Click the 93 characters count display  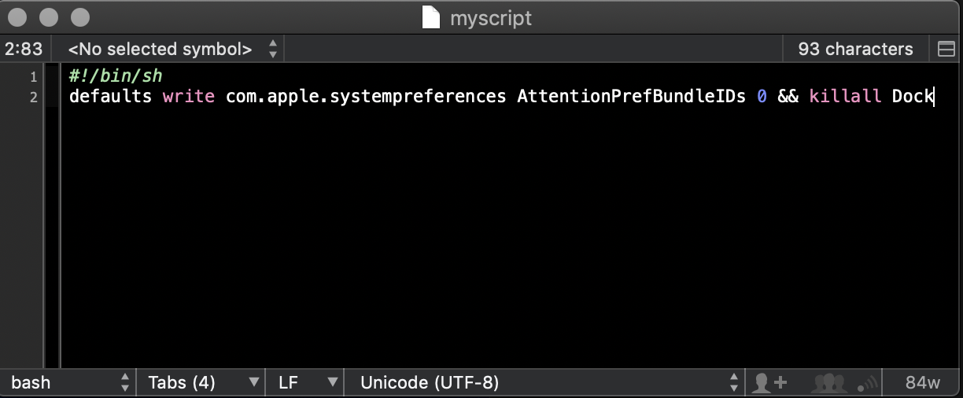tap(856, 49)
